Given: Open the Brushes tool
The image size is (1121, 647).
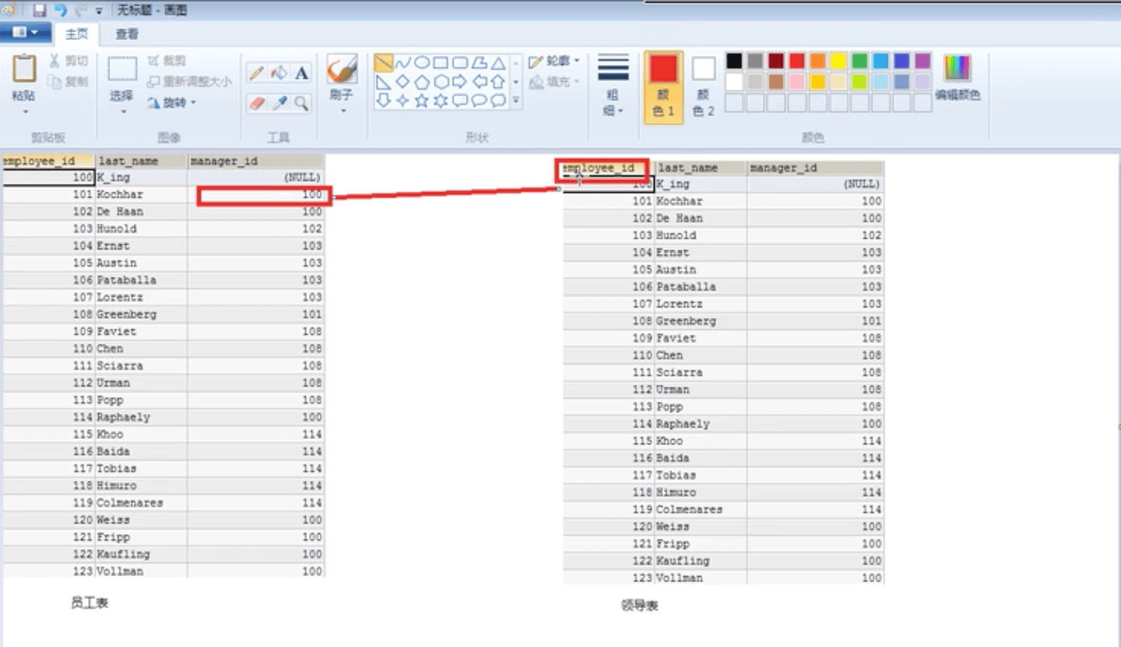Looking at the screenshot, I should pyautogui.click(x=342, y=70).
